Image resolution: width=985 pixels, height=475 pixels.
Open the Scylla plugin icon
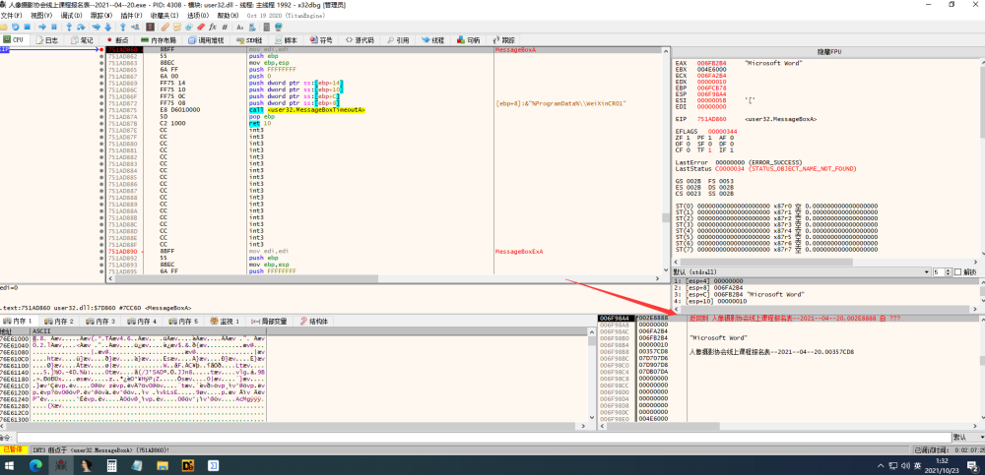pyautogui.click(x=150, y=27)
